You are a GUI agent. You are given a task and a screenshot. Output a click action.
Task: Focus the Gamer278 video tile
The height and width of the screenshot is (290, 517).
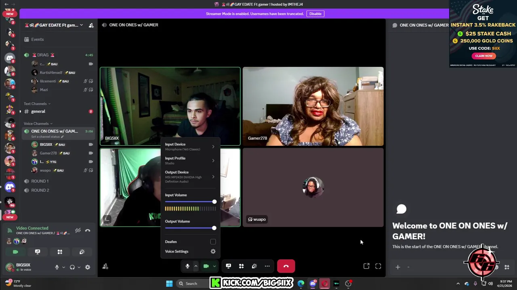click(x=313, y=106)
